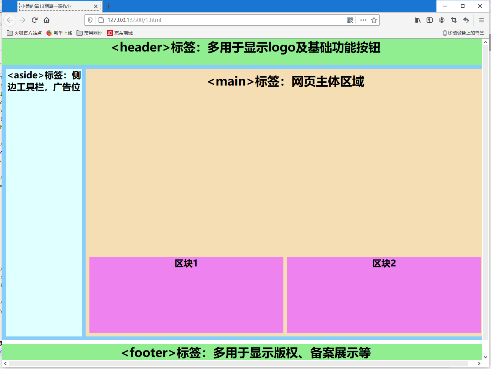
Task: Minimize the Firefox window
Action: coord(445,6)
